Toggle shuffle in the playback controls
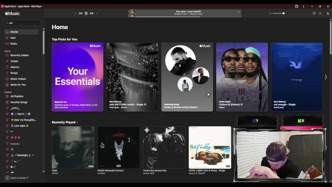 [x=75, y=13]
